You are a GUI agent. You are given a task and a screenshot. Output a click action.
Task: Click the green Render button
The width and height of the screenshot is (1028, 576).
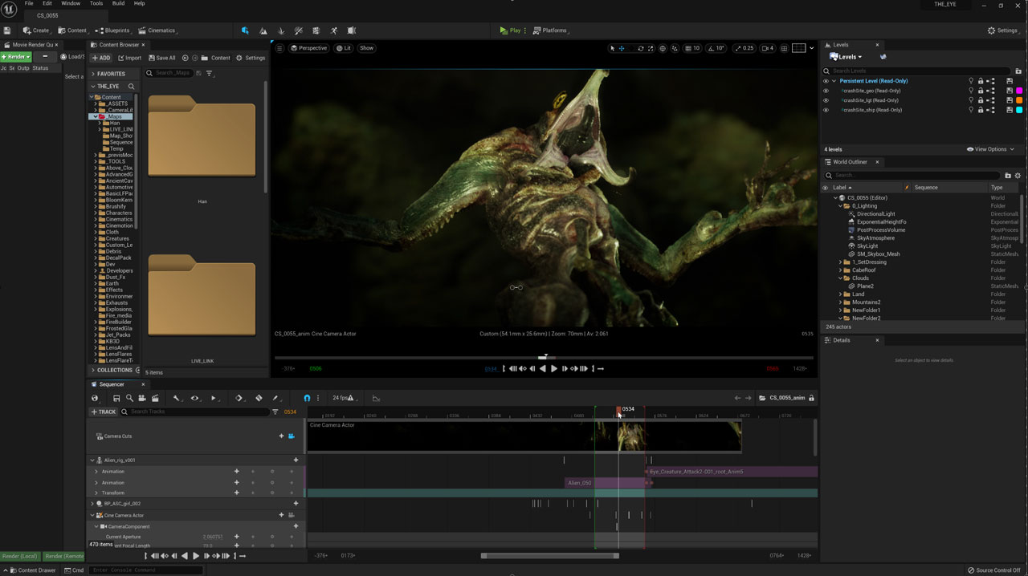15,57
